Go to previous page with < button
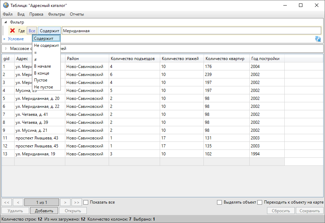Screen dimensions: 325x223 (x=18, y=202)
